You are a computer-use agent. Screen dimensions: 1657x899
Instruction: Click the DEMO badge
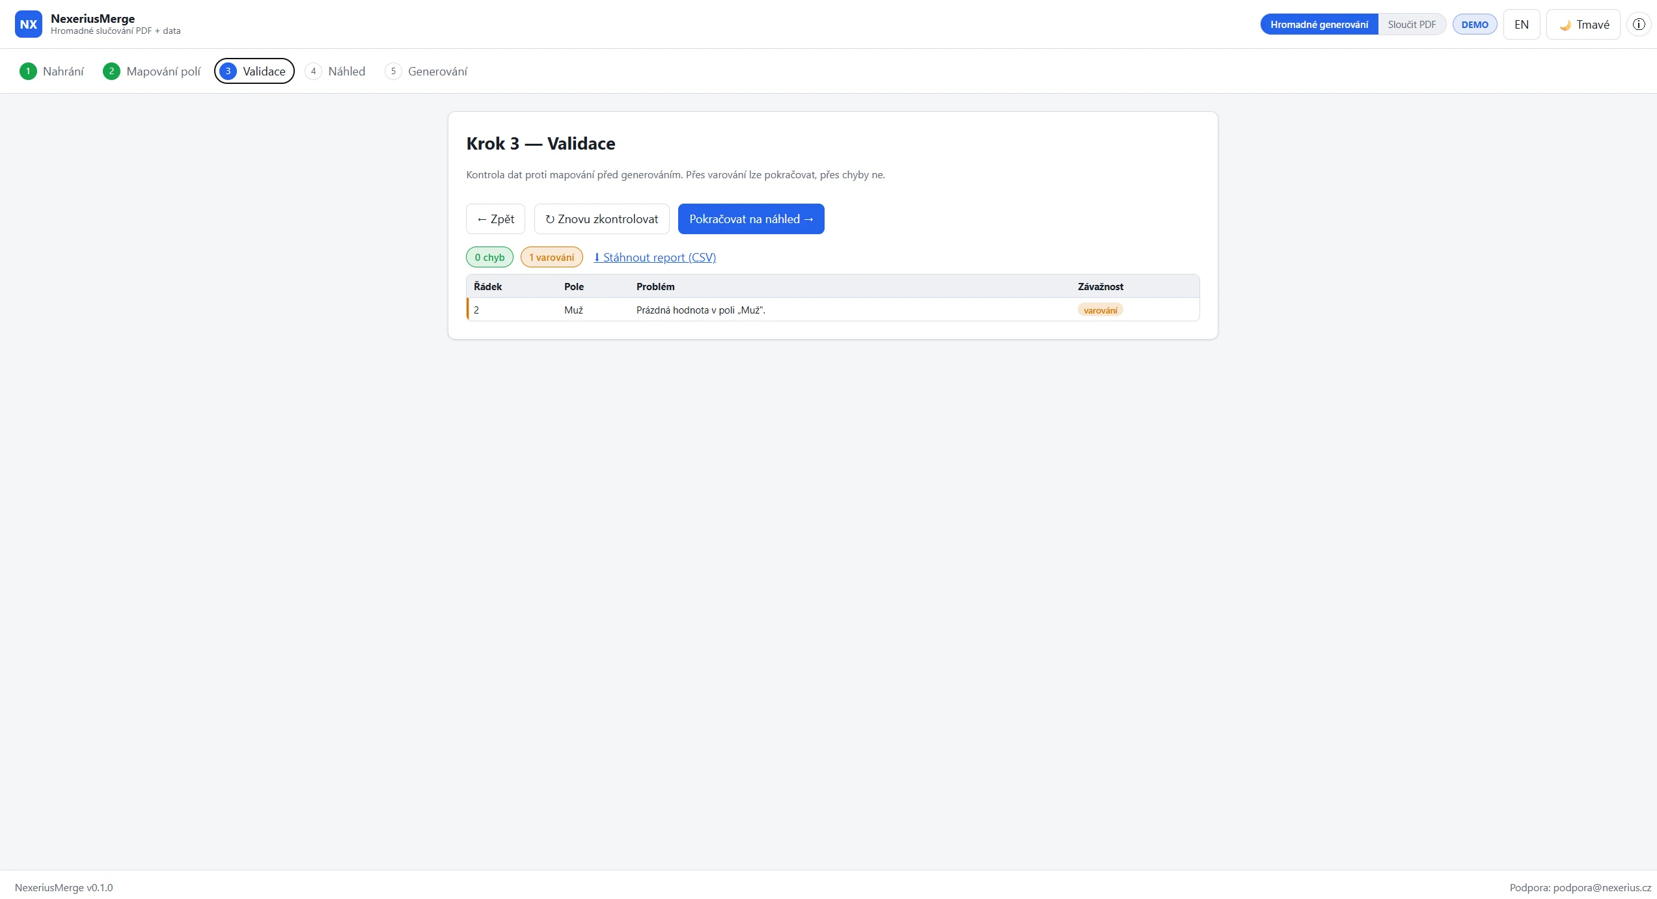point(1475,25)
